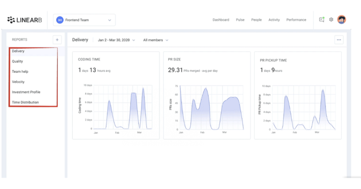This screenshot has width=361, height=189.
Task: Click the Frontend Team circular team badge
Action: coord(60,20)
